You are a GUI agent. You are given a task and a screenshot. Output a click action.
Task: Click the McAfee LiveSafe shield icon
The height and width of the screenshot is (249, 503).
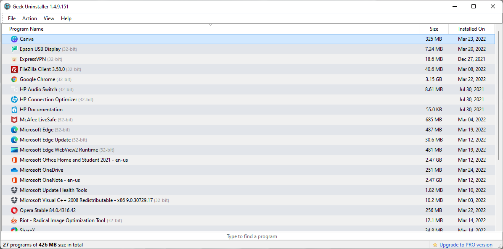pyautogui.click(x=14, y=120)
